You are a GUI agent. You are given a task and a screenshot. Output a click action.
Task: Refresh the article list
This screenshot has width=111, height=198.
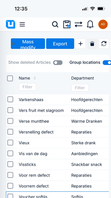[x=104, y=44]
